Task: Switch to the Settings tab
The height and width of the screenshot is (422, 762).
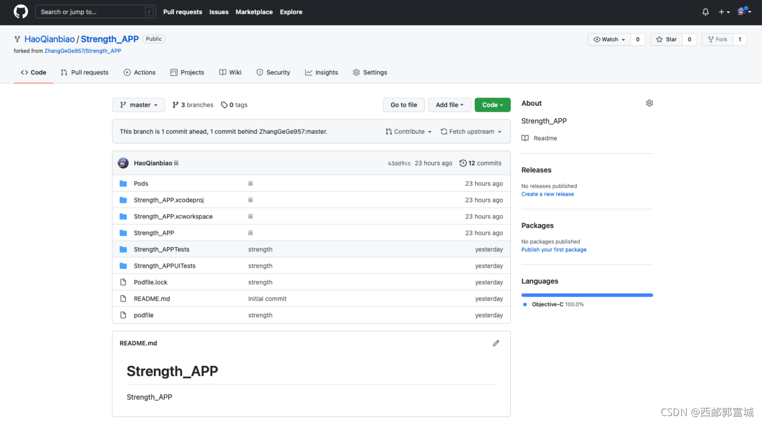Action: pyautogui.click(x=370, y=72)
